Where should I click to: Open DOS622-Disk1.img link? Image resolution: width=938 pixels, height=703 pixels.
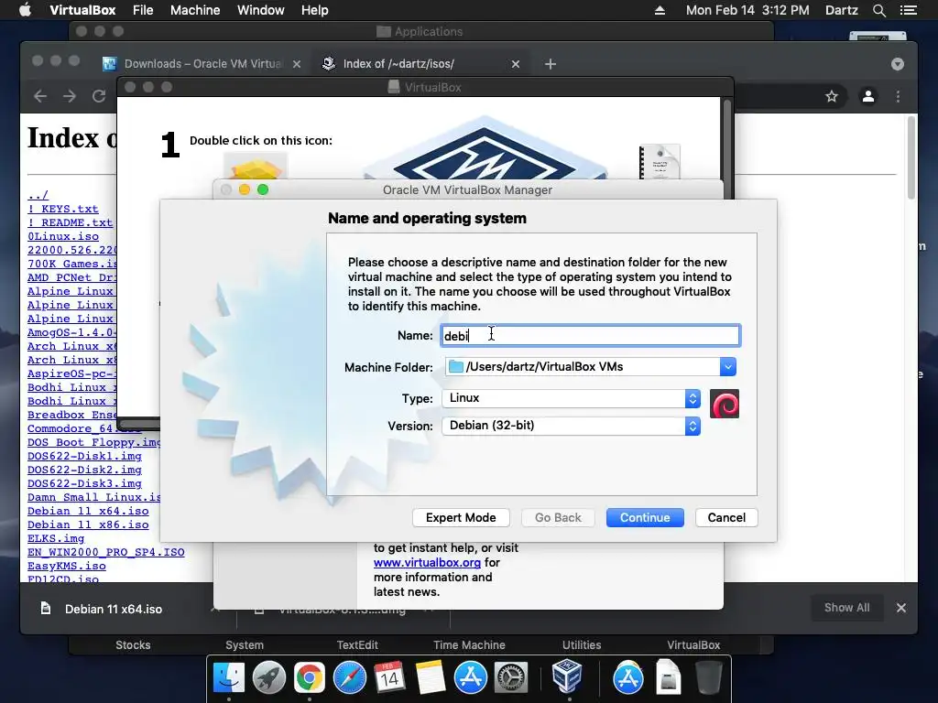click(x=84, y=456)
